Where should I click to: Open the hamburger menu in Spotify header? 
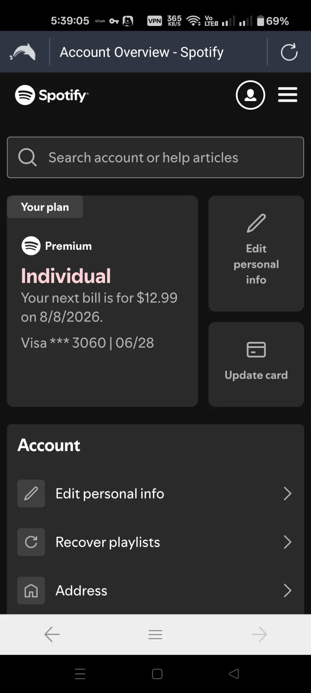[x=288, y=95]
